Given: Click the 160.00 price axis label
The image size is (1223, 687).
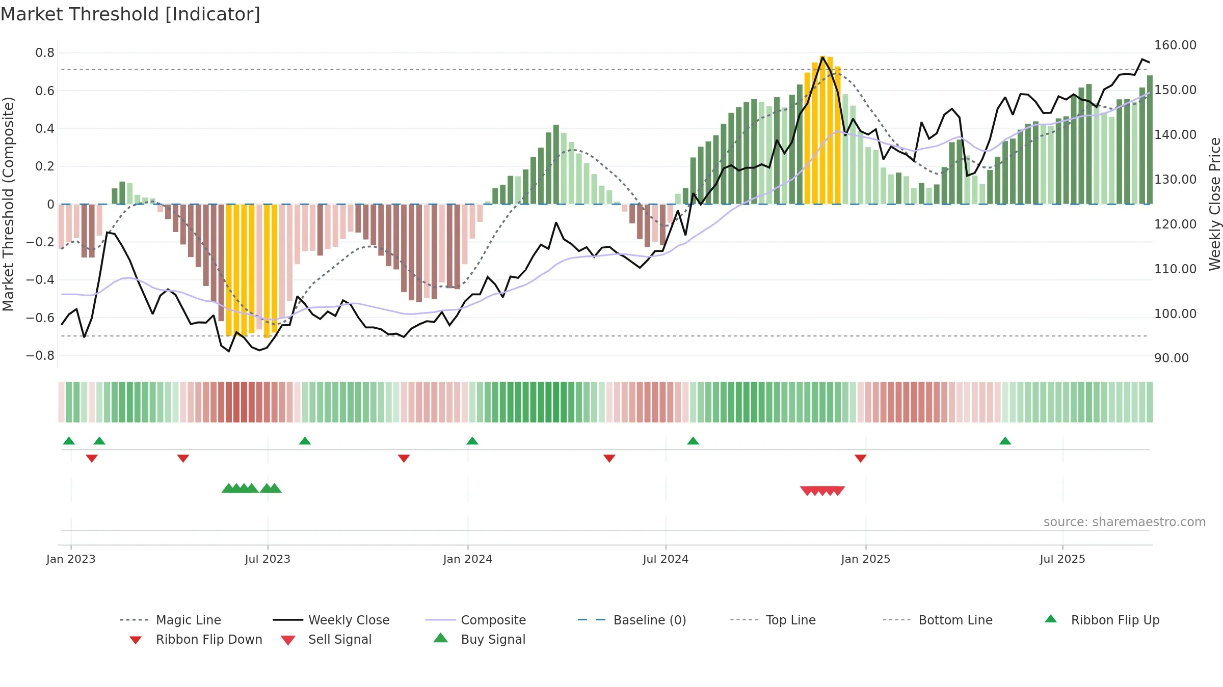Looking at the screenshot, I should pos(1175,45).
